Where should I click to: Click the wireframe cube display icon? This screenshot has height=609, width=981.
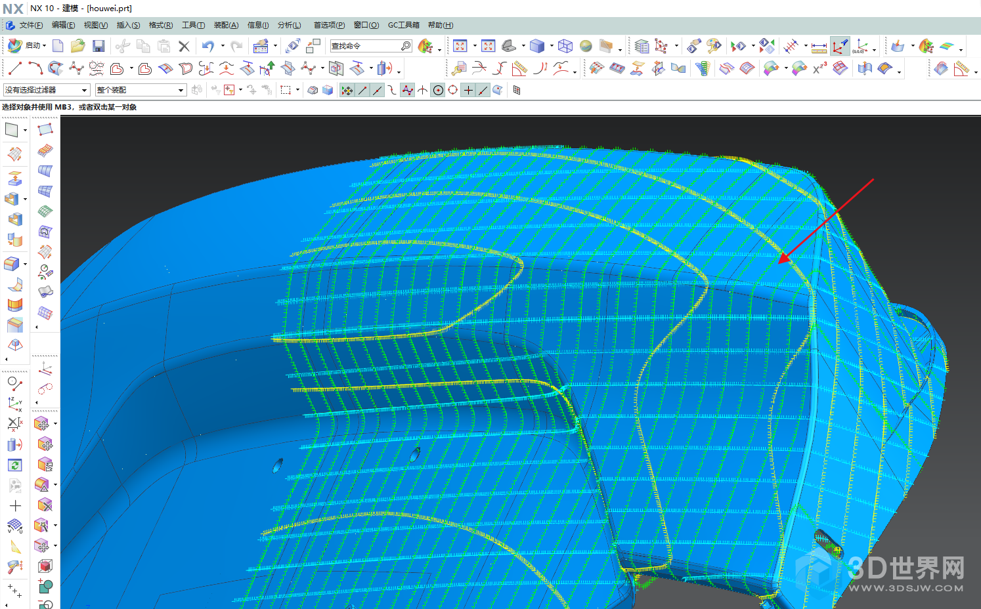(565, 46)
